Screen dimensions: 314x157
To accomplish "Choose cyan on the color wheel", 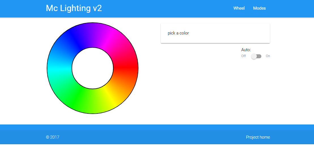I will point(59,68).
